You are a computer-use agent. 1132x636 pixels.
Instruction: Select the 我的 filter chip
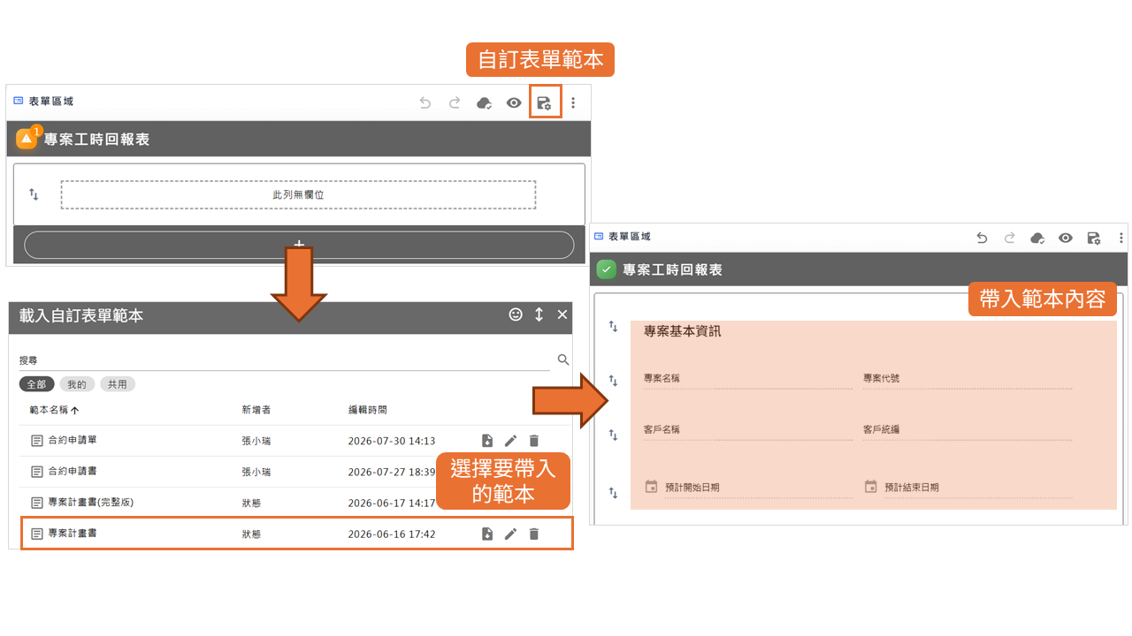pyautogui.click(x=77, y=384)
